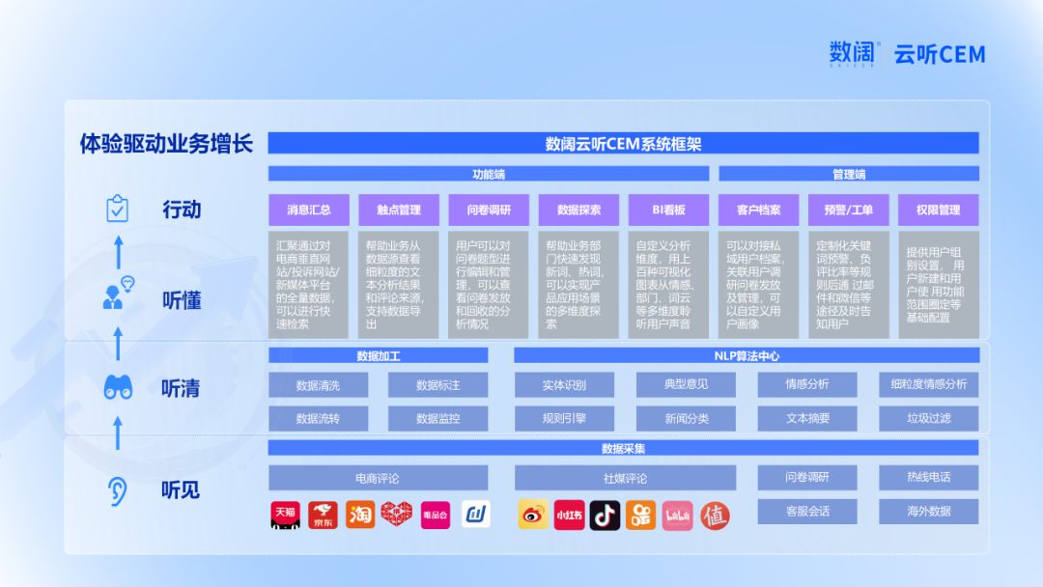Screen dimensions: 1043x587
Task: Click the JD (京东) logo icon
Action: (323, 516)
